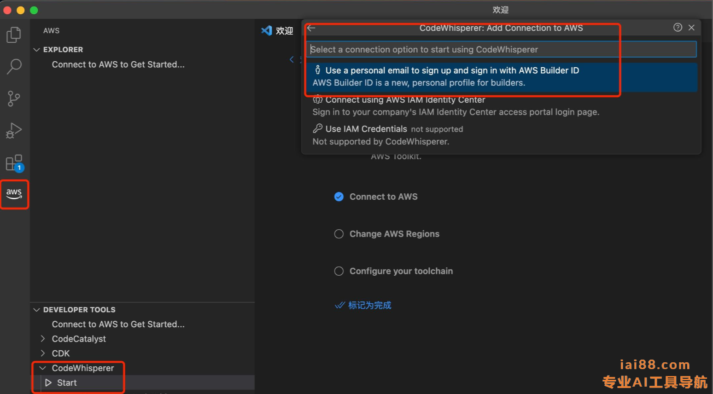Go back using quick pick arrow

pos(311,28)
